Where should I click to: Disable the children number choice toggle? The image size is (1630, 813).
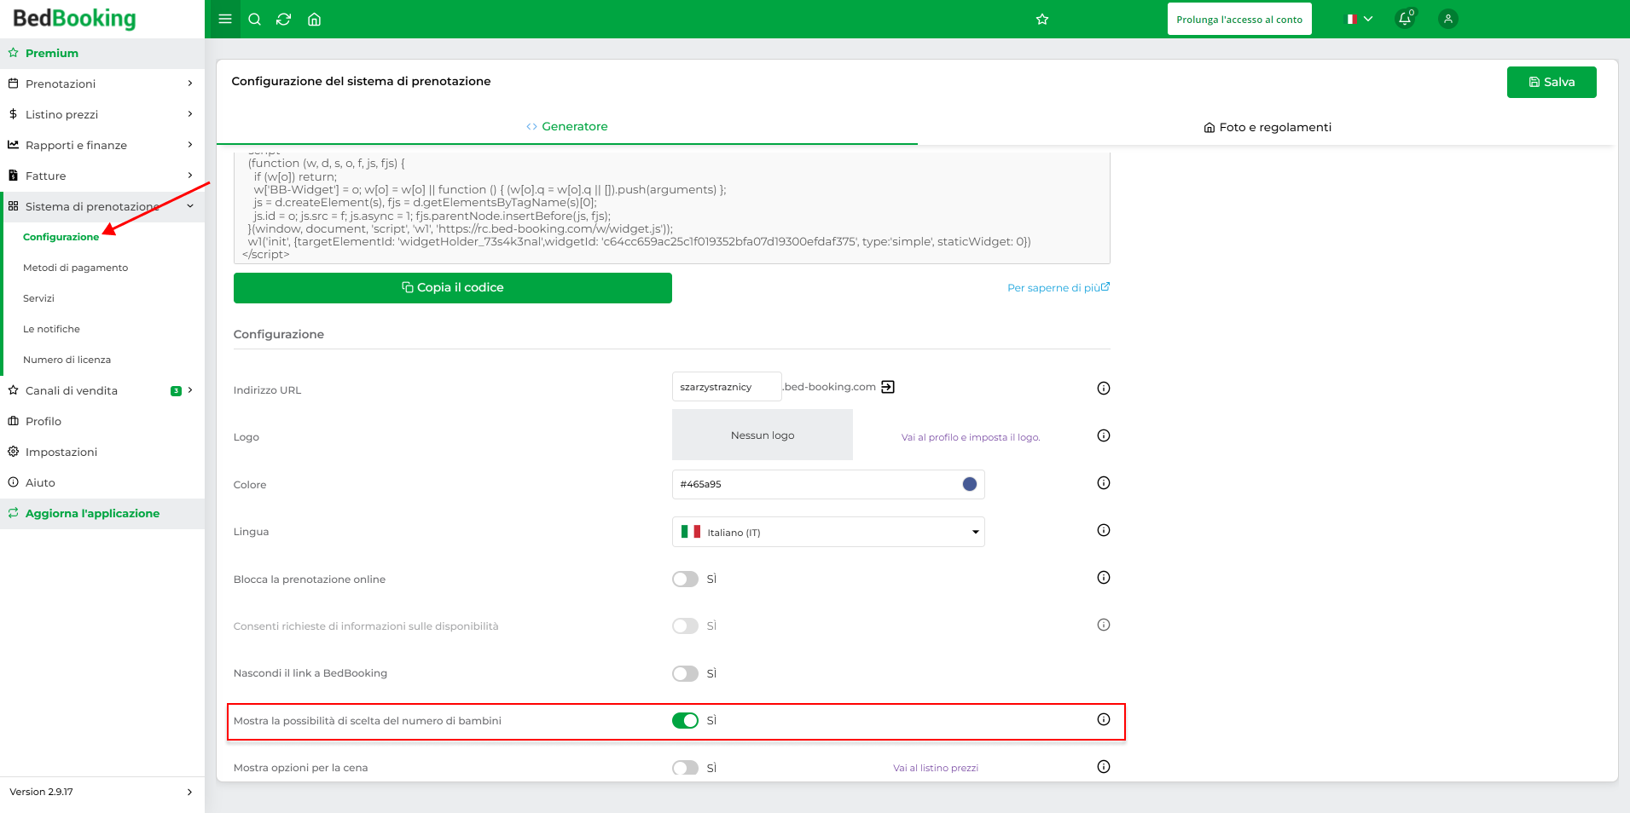(685, 721)
